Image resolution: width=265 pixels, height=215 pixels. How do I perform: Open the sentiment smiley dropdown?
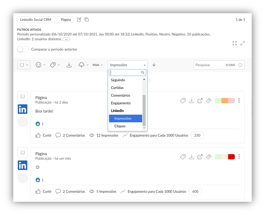tap(41, 65)
